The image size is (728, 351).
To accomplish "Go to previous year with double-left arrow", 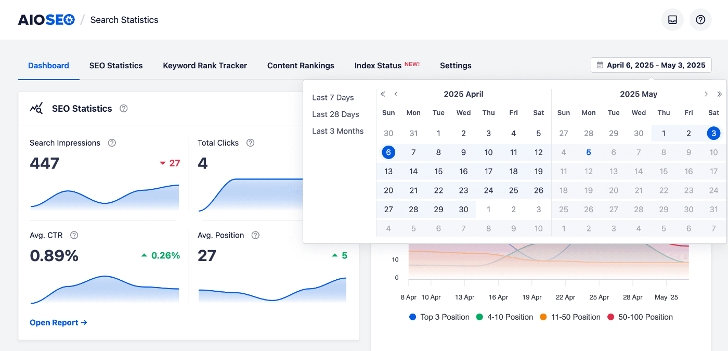I will pos(383,94).
